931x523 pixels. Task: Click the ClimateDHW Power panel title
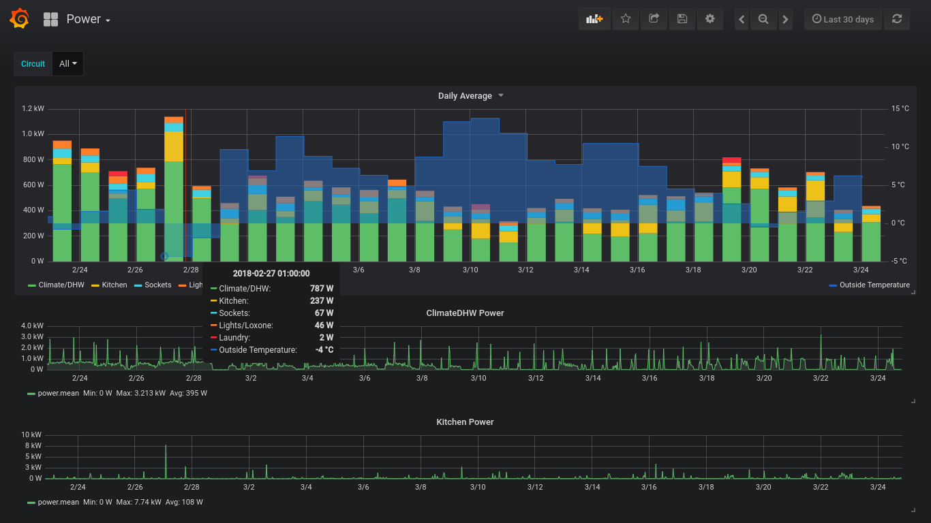pyautogui.click(x=465, y=313)
